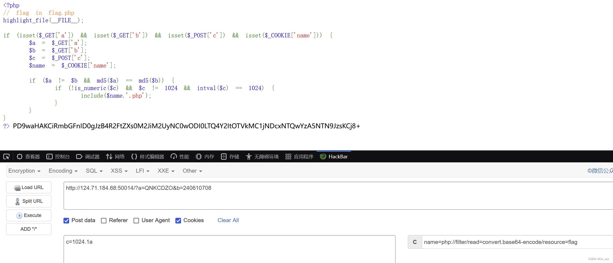The width and height of the screenshot is (613, 263).
Task: Open the Accessibility (无障碍环境) tab
Action: 262,157
